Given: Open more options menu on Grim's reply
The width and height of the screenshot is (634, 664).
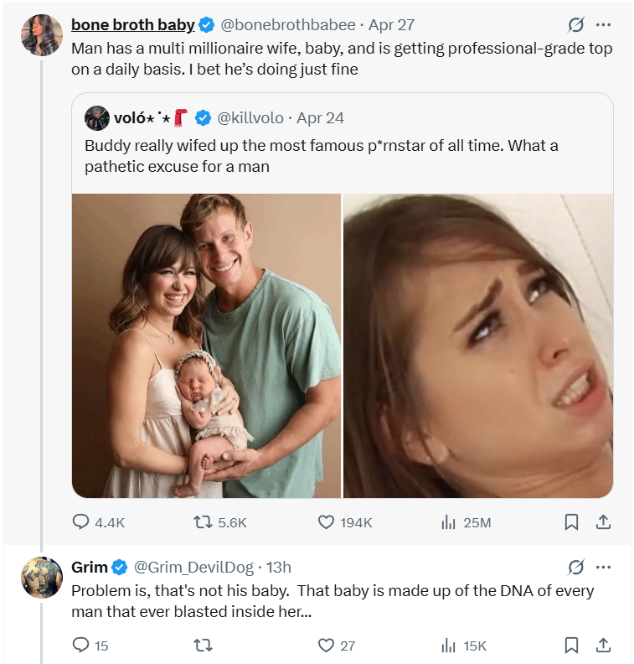Looking at the screenshot, I should point(603,568).
